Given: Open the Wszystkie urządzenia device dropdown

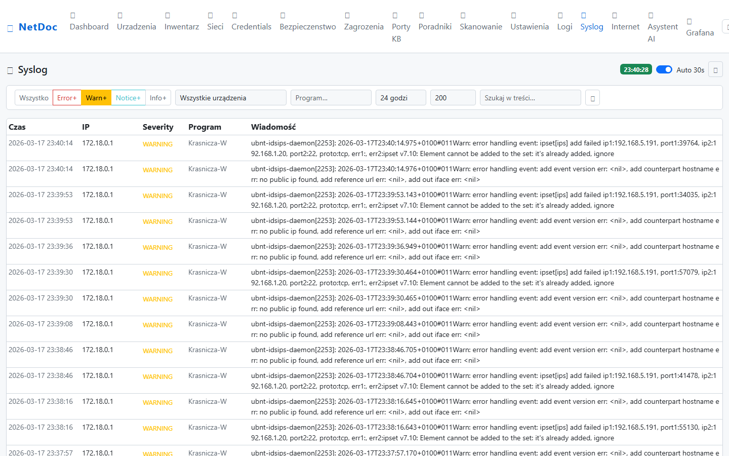Looking at the screenshot, I should 230,98.
